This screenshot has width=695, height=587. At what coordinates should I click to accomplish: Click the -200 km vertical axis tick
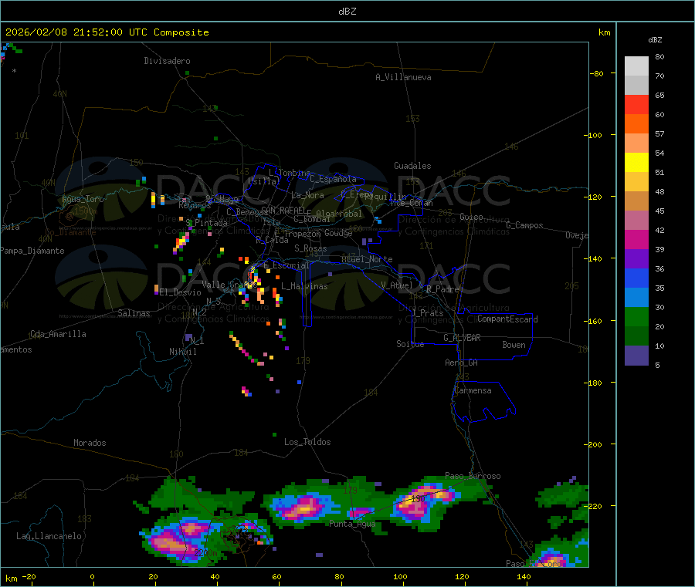click(x=593, y=444)
